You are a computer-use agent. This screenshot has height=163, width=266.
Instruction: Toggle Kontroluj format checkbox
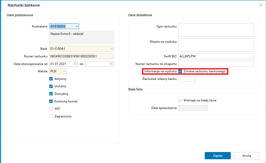[x=51, y=101]
